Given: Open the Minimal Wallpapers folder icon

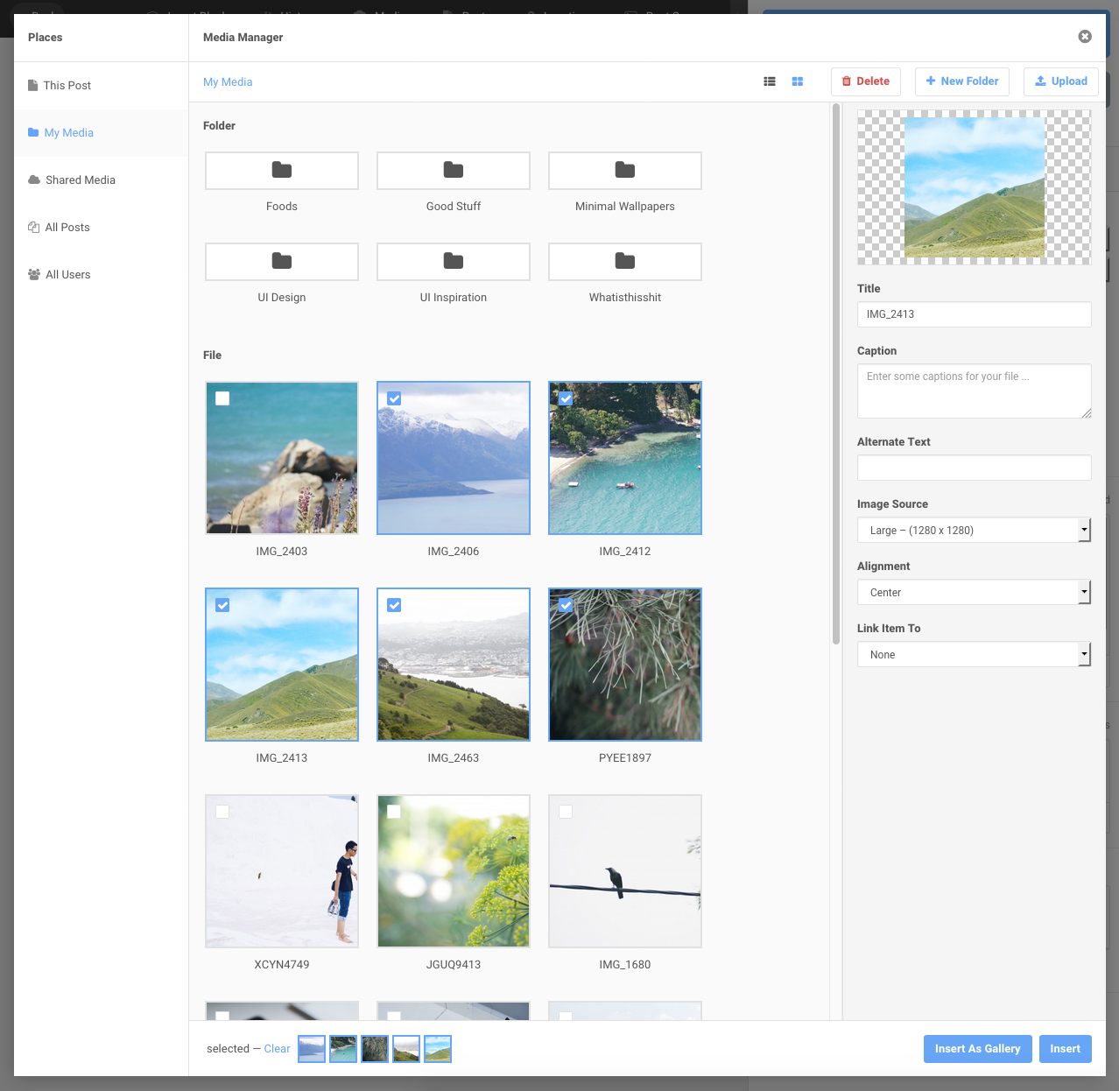Looking at the screenshot, I should pos(625,171).
